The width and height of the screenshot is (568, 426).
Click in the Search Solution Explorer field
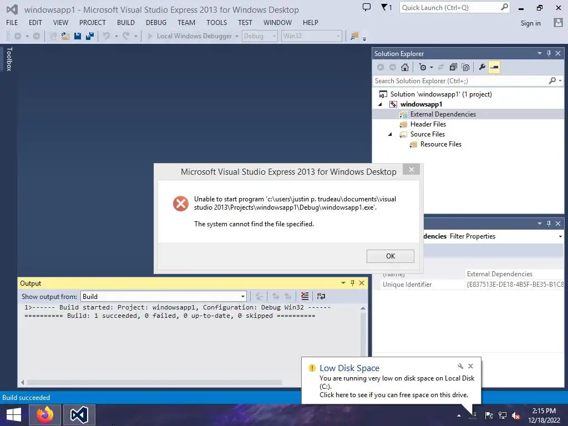pyautogui.click(x=460, y=81)
